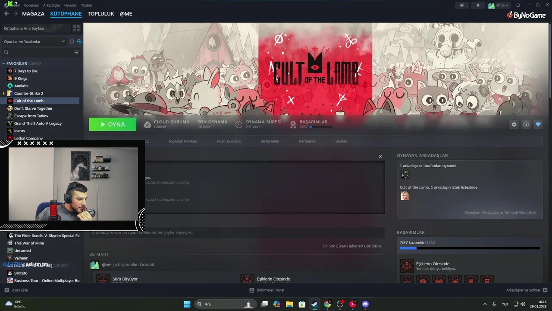Open the Rehberler tab
The image size is (552, 311).
[x=307, y=141]
